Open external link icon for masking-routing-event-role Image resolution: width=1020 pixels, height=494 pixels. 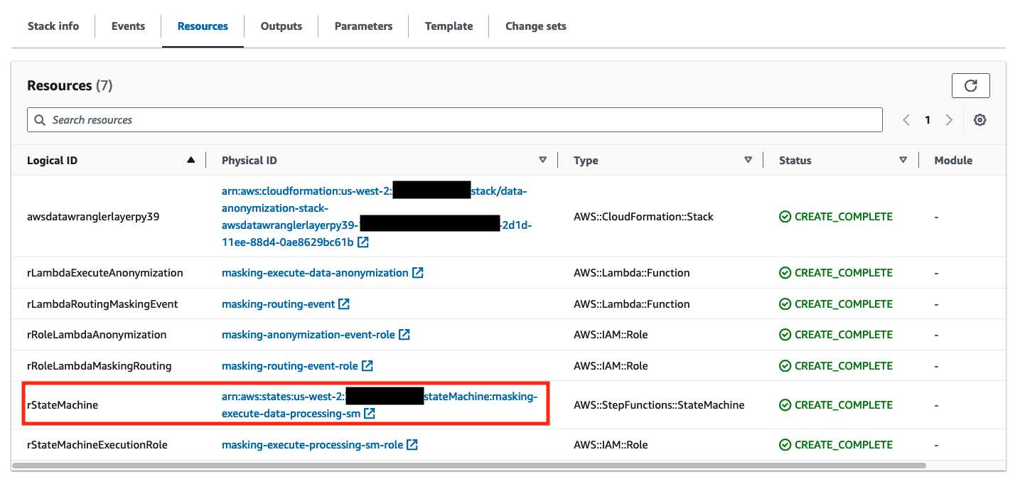click(x=367, y=366)
